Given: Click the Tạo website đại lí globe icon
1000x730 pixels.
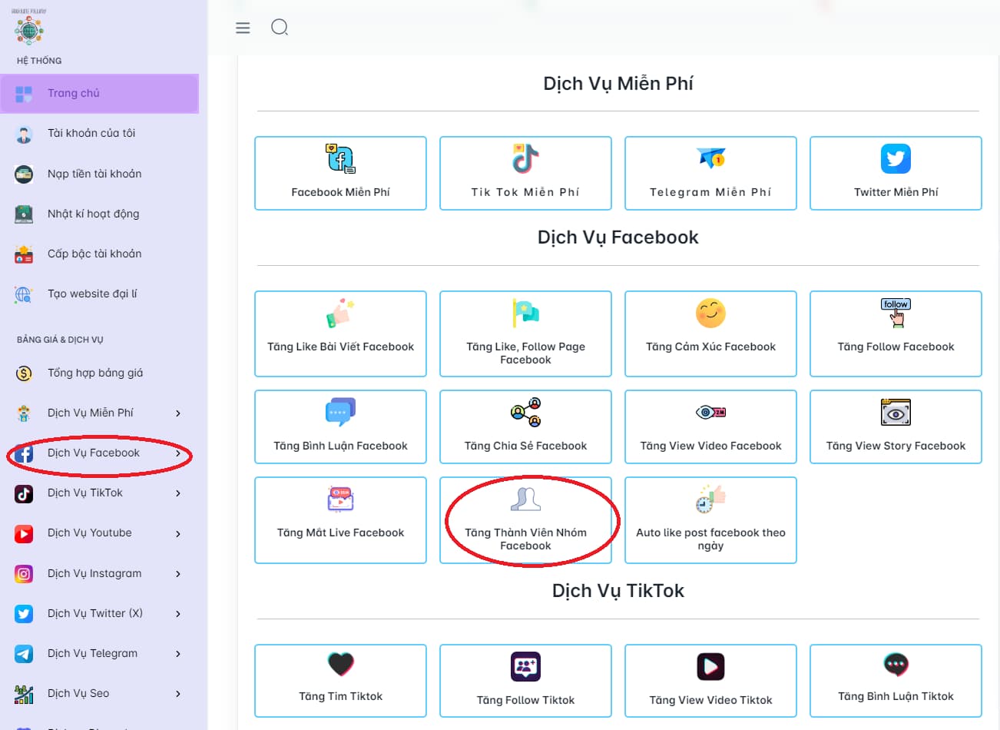Looking at the screenshot, I should 24,294.
